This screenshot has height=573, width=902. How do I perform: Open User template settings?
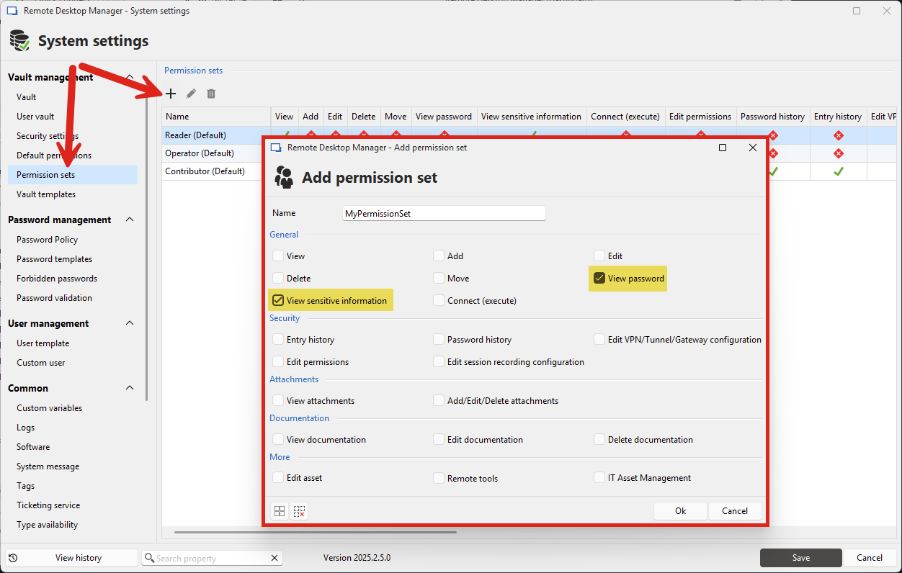click(x=43, y=343)
